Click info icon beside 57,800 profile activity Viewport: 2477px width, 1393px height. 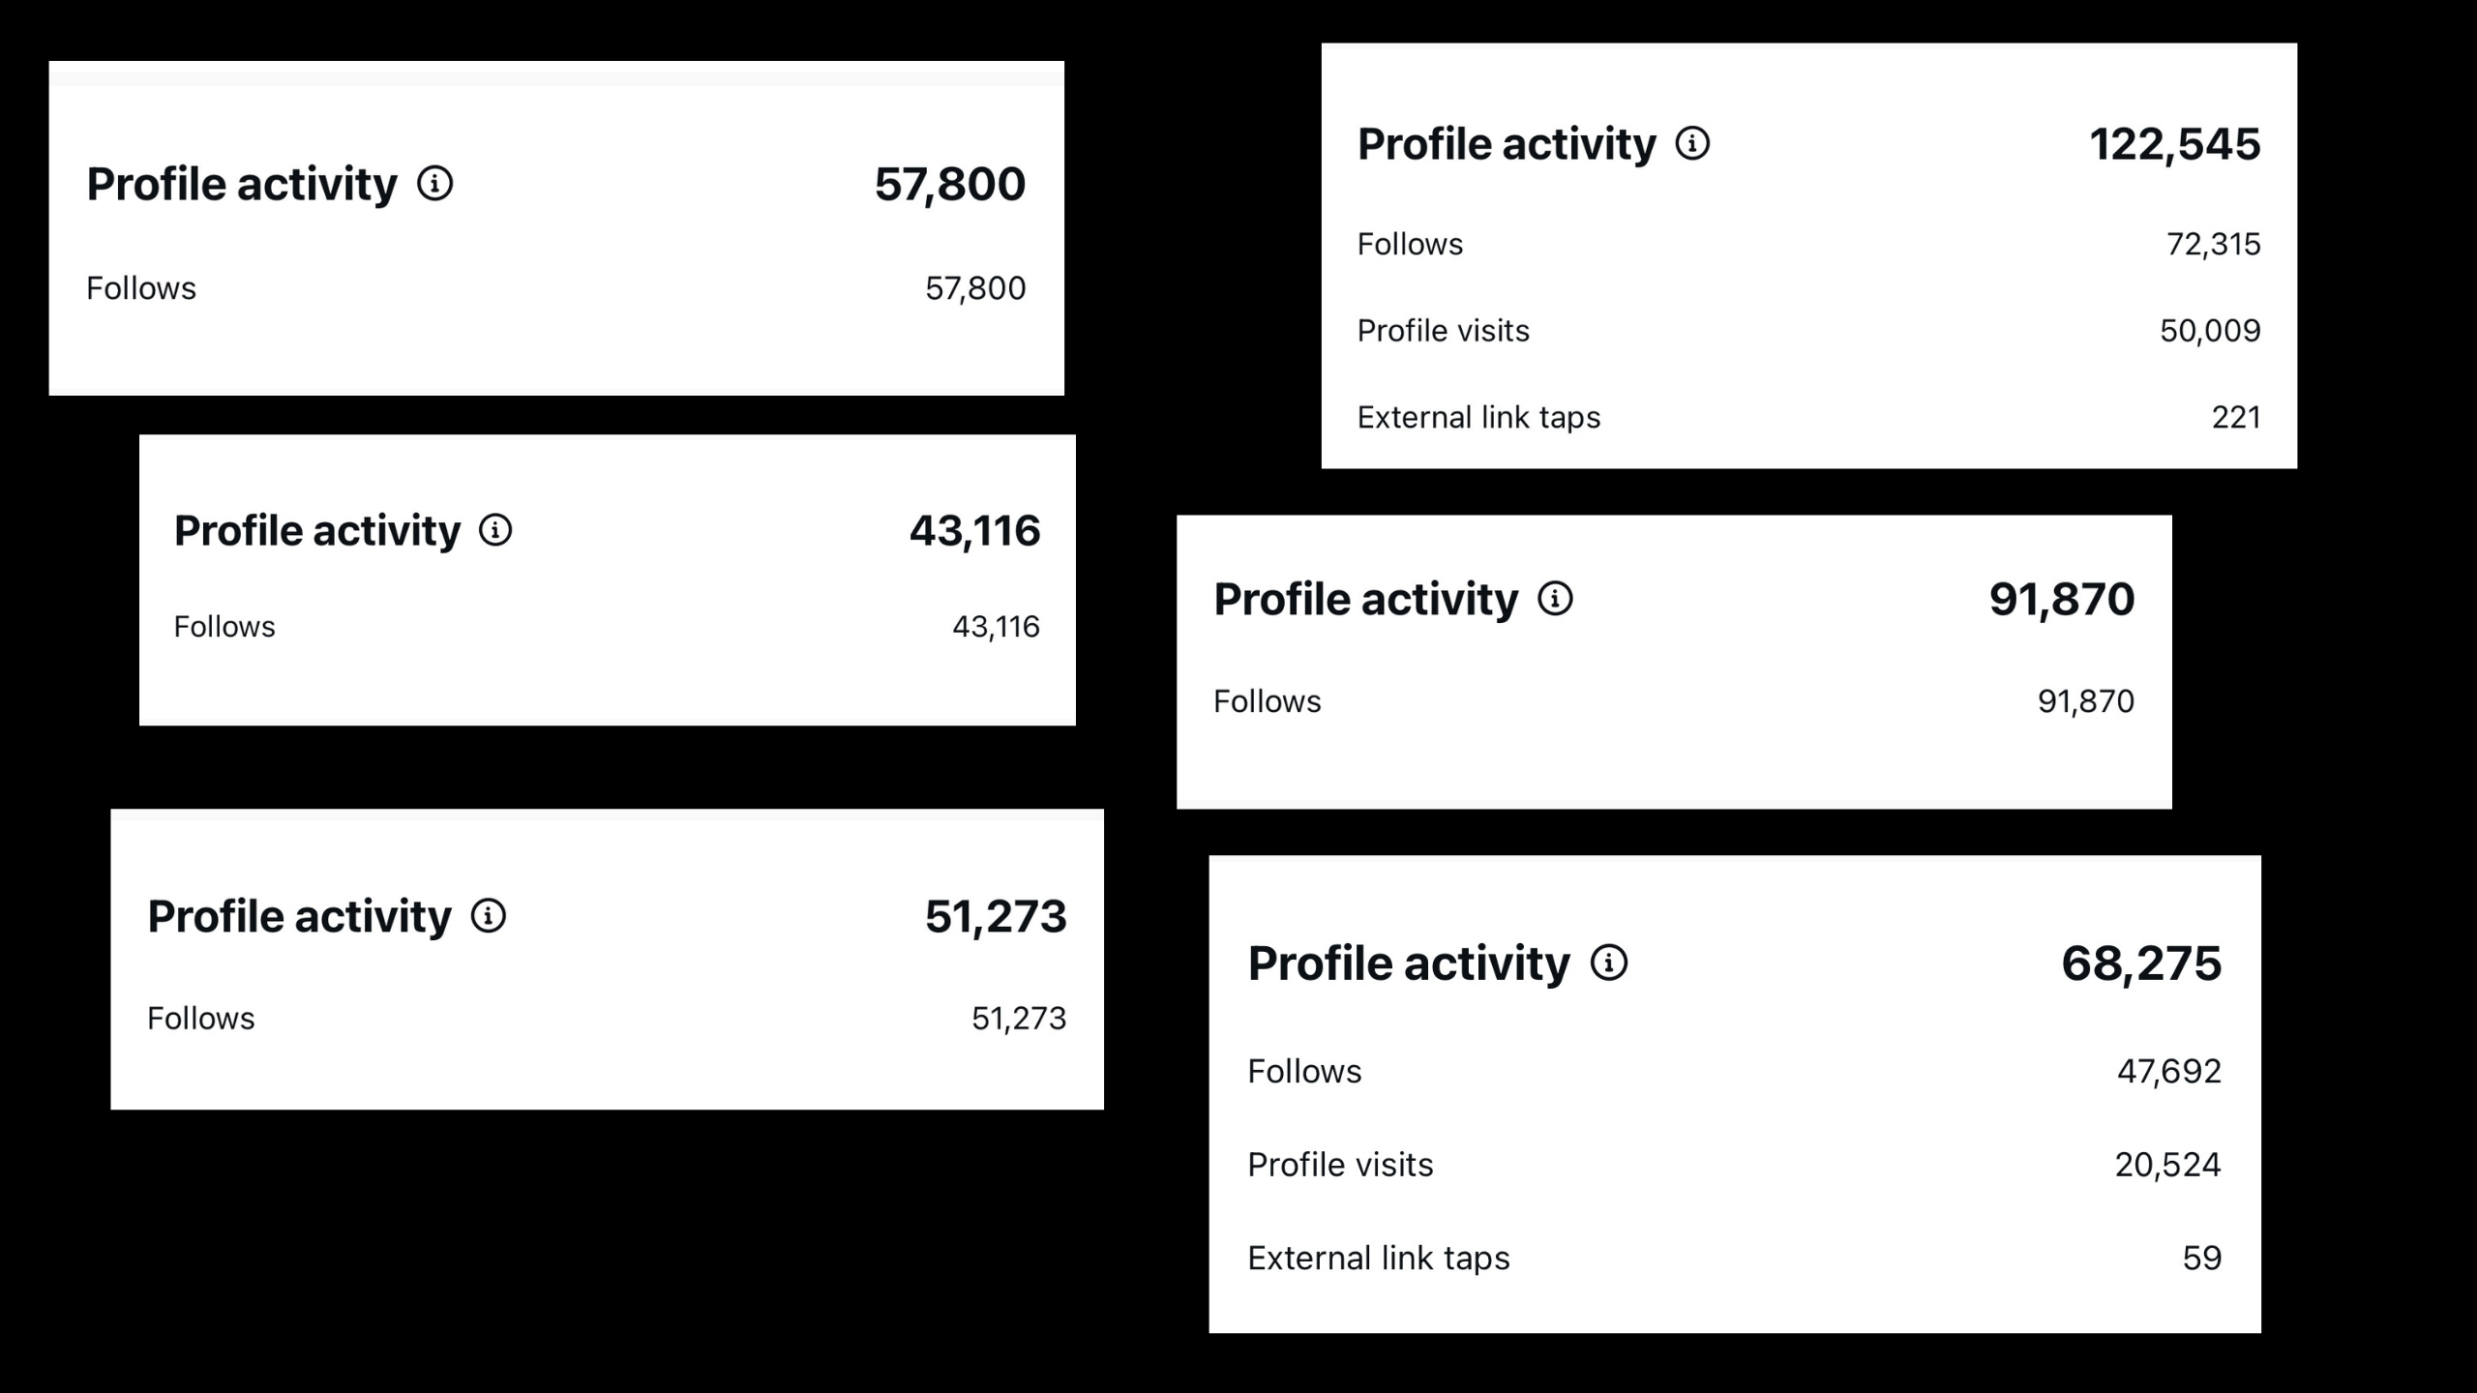[434, 183]
